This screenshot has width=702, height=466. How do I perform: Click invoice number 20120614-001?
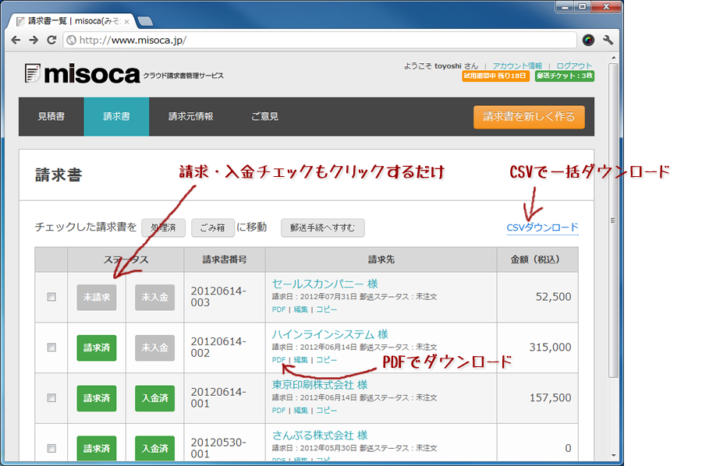pos(218,398)
